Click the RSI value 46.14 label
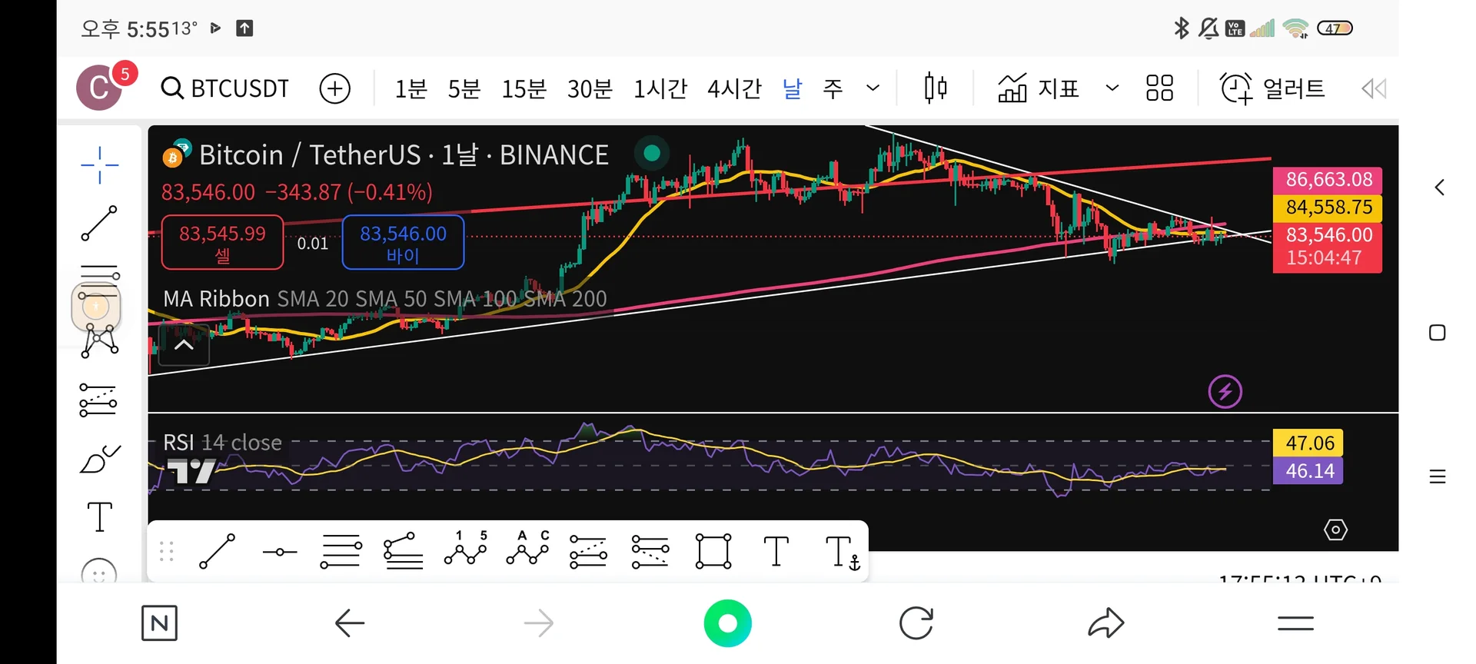Image resolution: width=1476 pixels, height=664 pixels. (x=1308, y=471)
